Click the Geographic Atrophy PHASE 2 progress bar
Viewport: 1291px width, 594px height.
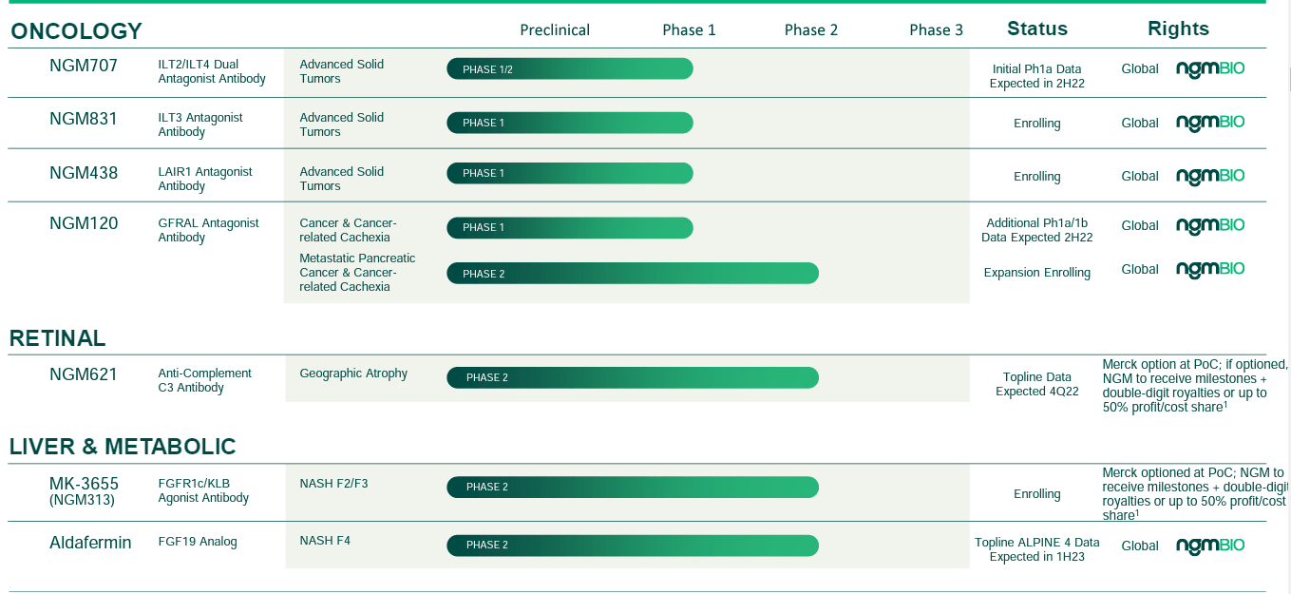coord(632,377)
